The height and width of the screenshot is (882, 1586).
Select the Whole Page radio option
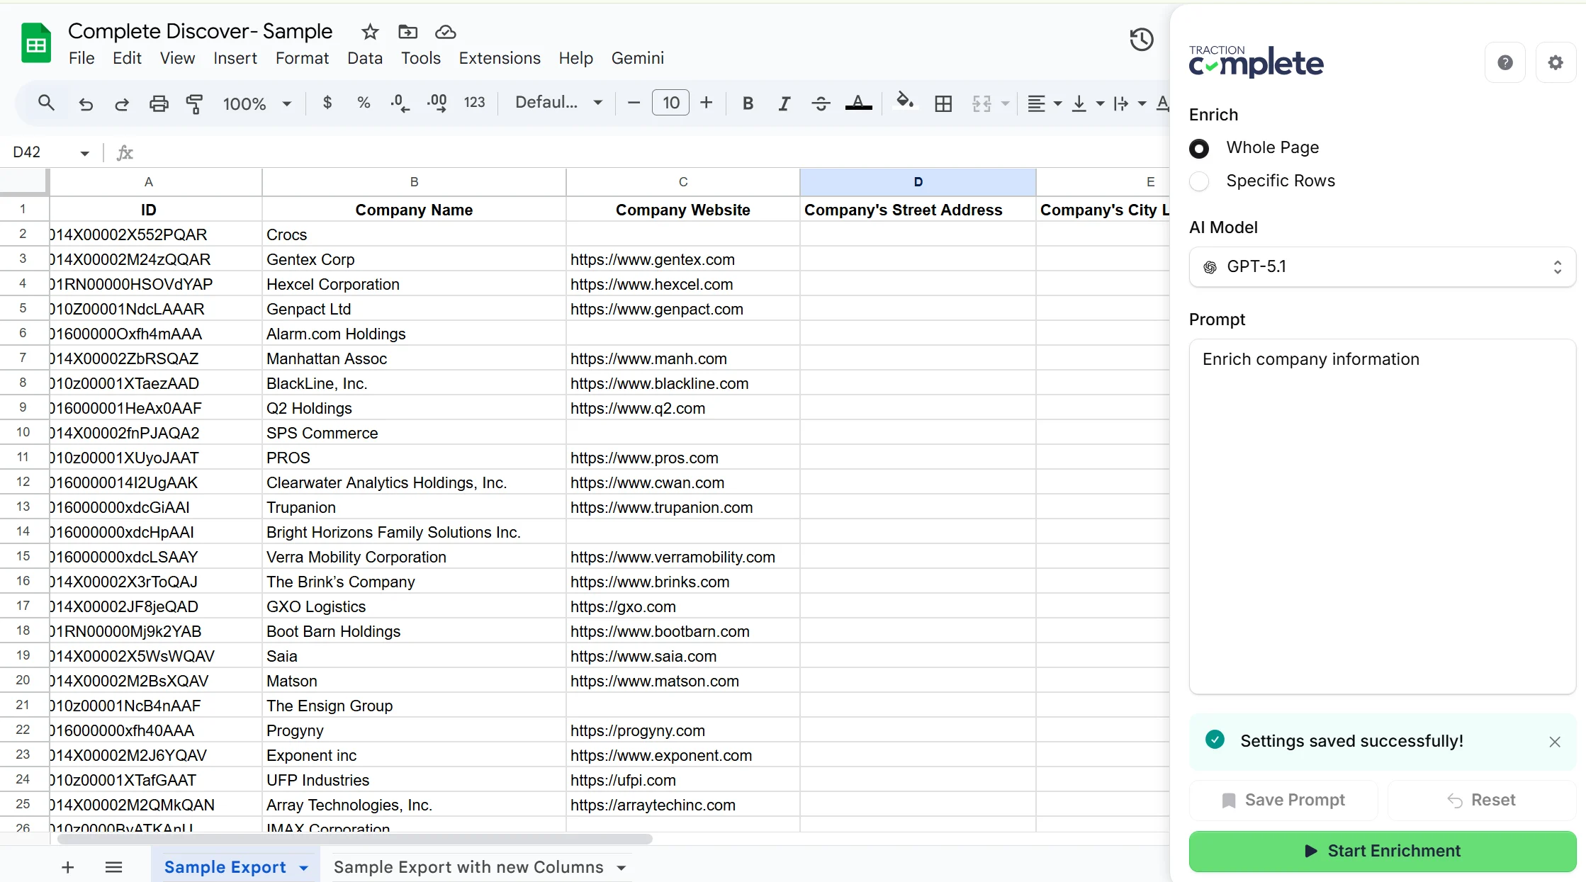point(1199,148)
